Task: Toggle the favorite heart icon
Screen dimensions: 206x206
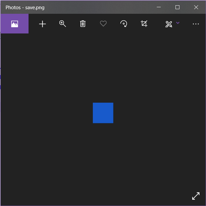Action: coord(103,24)
